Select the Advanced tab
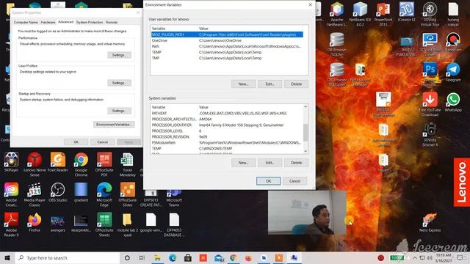The width and height of the screenshot is (470, 264). pos(65,22)
